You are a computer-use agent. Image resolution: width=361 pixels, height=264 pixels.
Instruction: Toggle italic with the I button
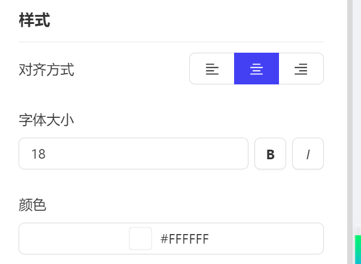coord(308,154)
